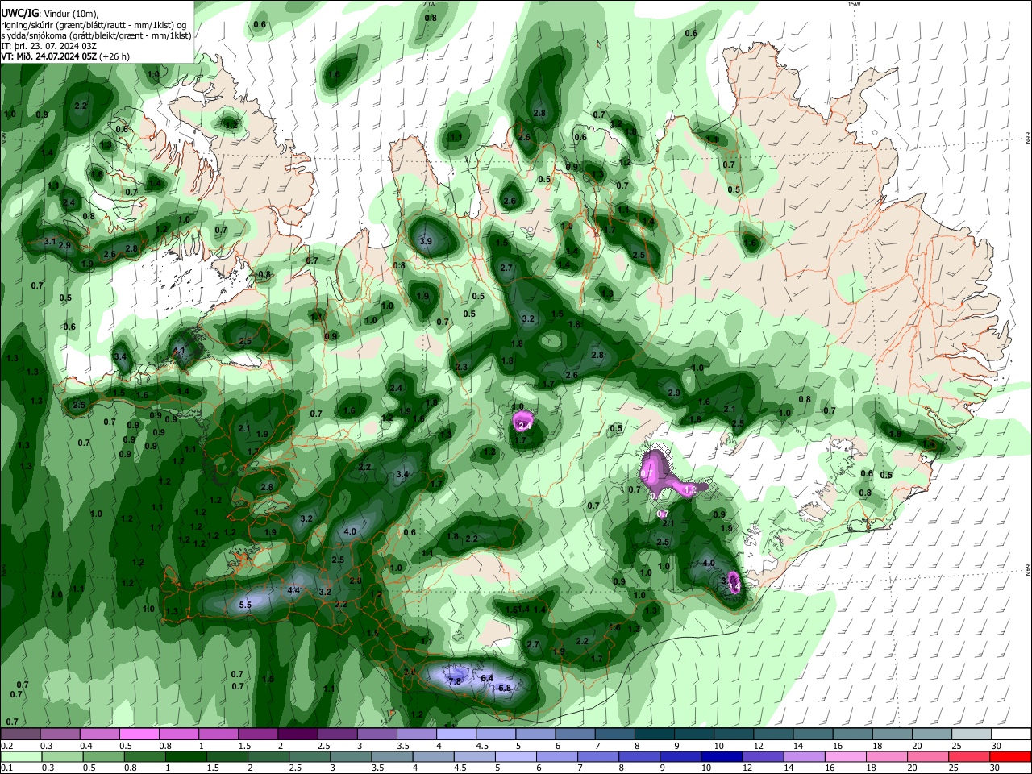This screenshot has width=1032, height=774.
Task: Click the 6.4 precipitation value label
Action: pos(487,679)
